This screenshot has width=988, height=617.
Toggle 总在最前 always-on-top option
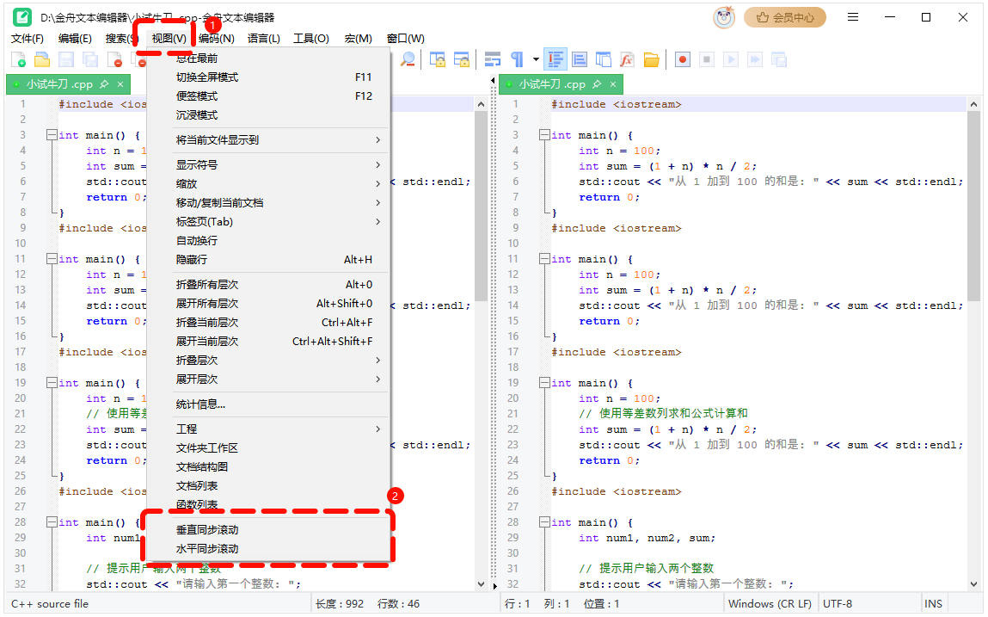point(269,58)
